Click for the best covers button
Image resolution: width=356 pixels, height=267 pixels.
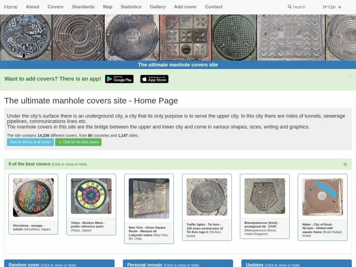[x=78, y=142]
